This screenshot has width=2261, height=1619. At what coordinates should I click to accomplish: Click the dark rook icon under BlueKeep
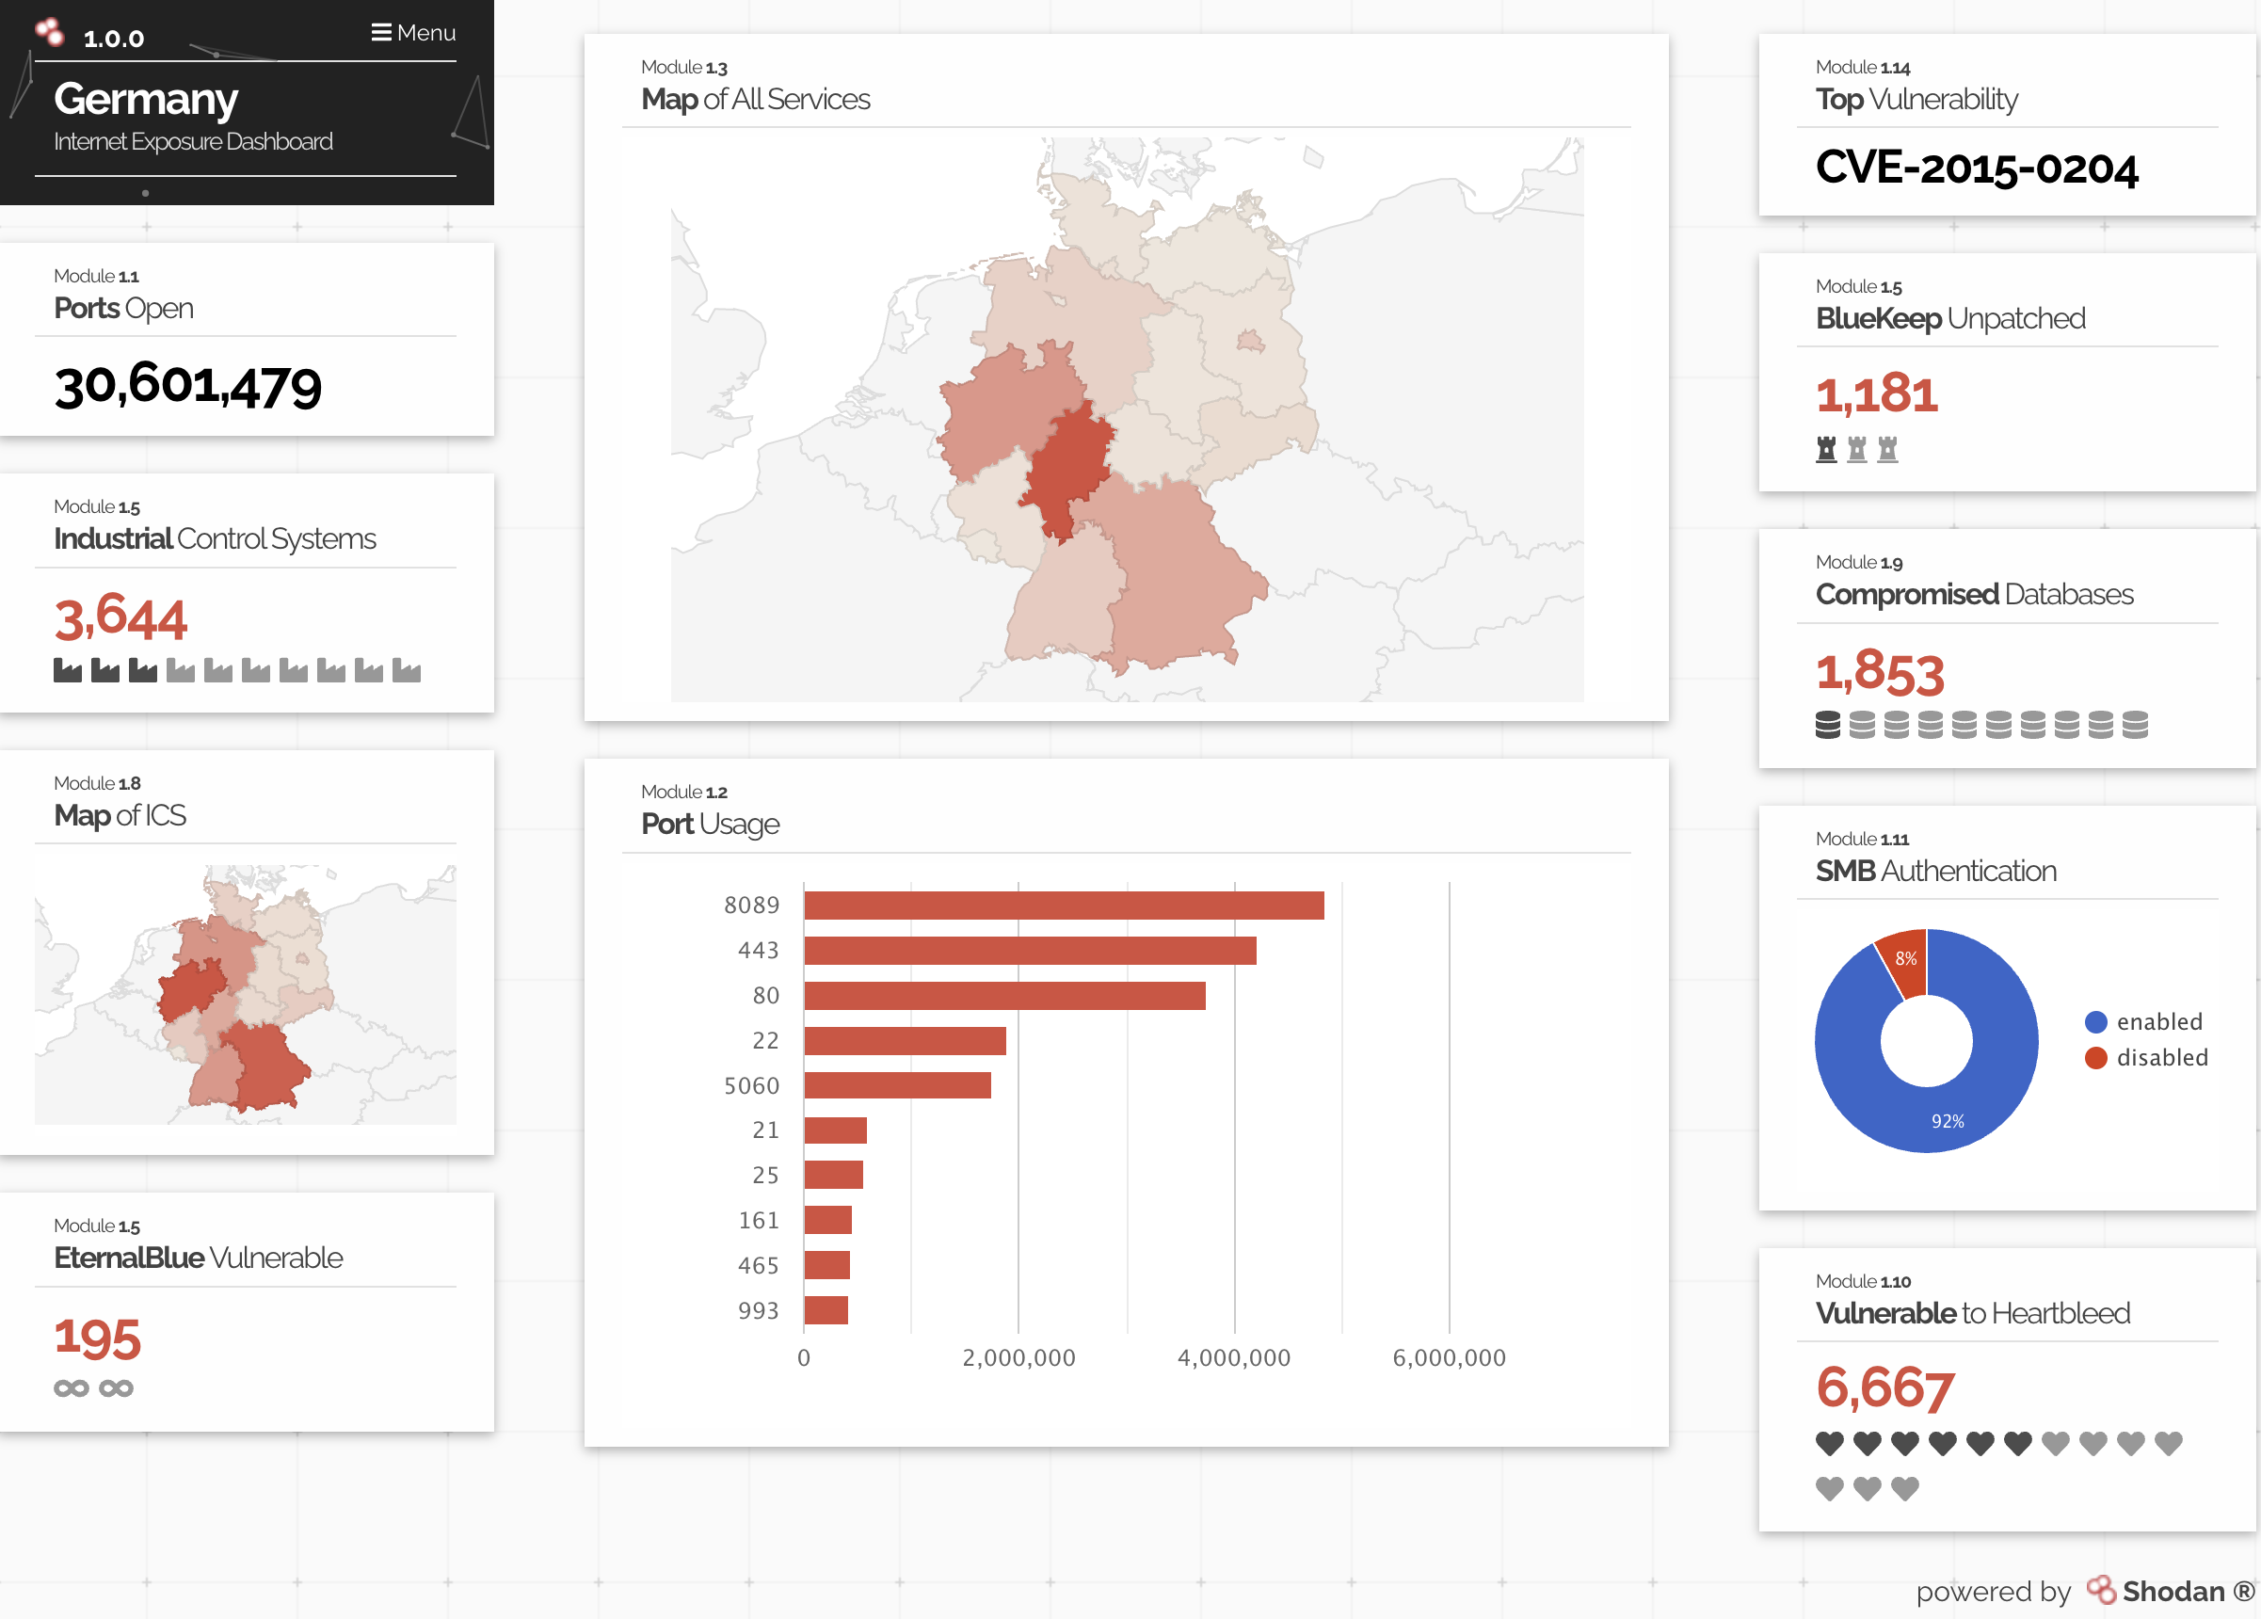(1825, 449)
